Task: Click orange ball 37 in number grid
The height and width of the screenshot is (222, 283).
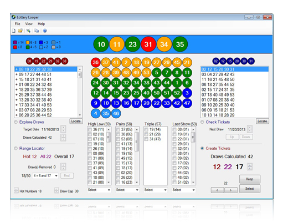Action: (106, 62)
